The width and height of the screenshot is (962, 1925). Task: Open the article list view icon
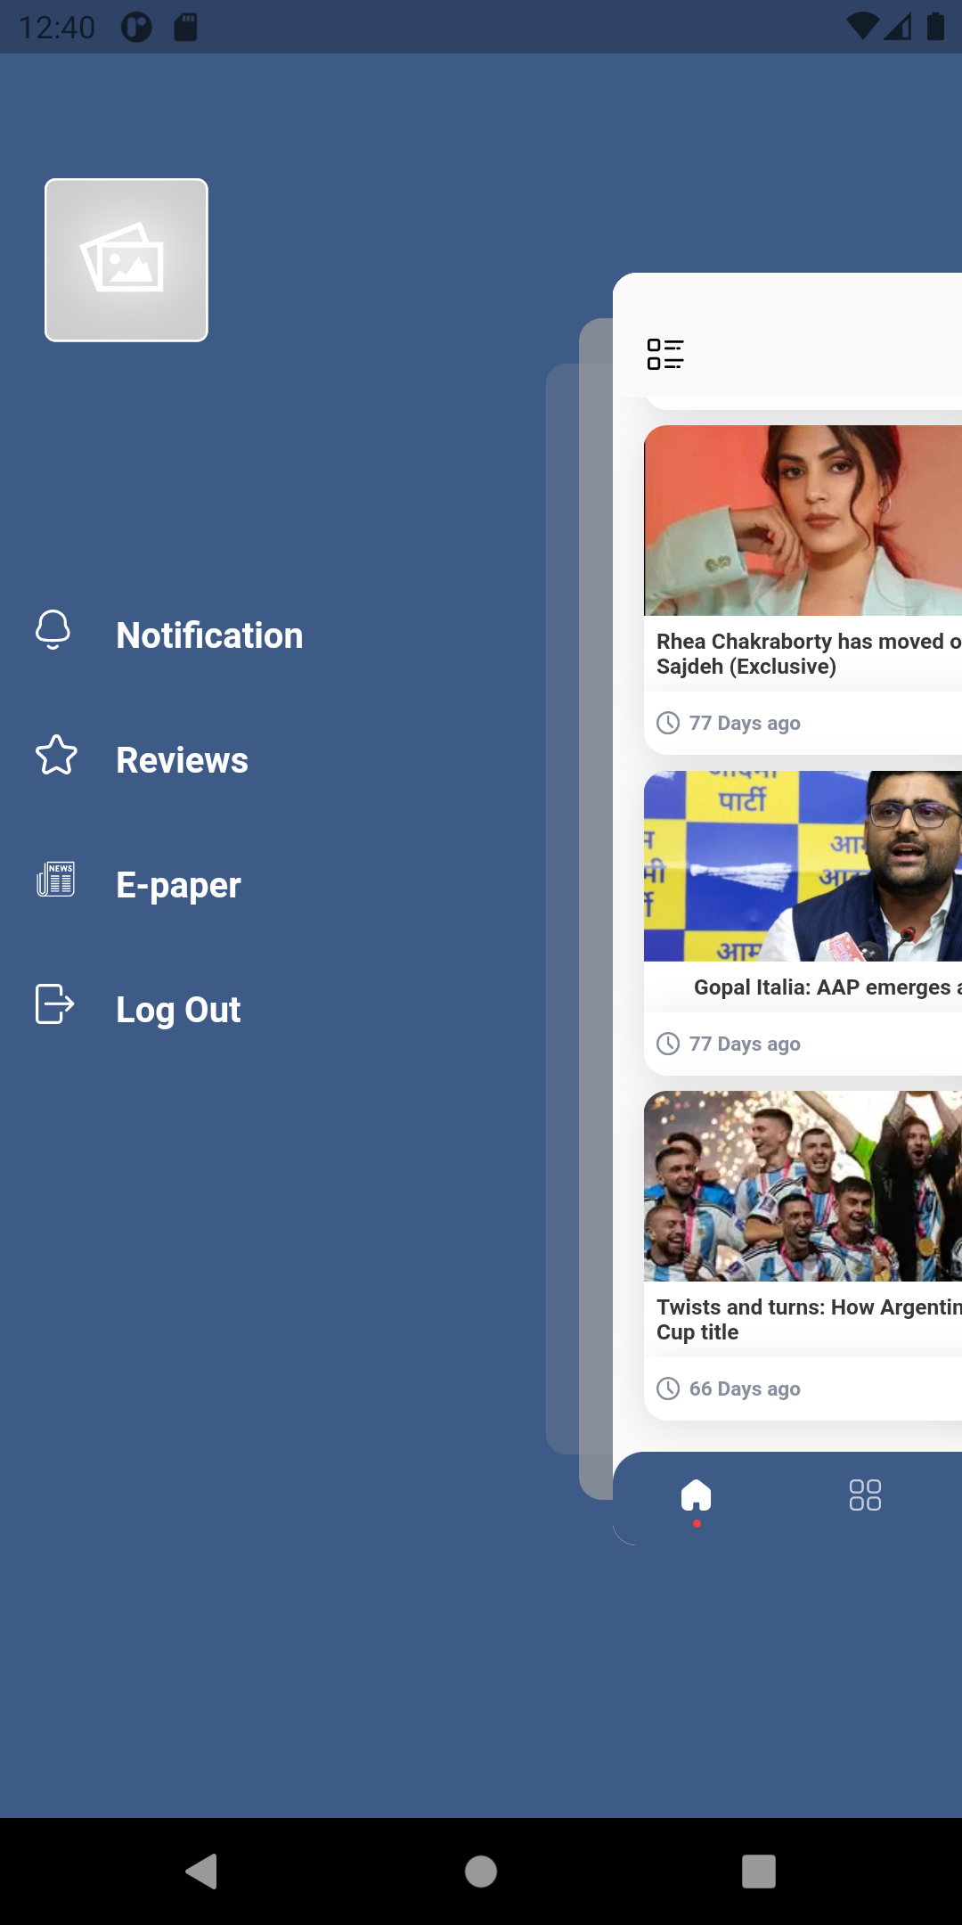665,354
